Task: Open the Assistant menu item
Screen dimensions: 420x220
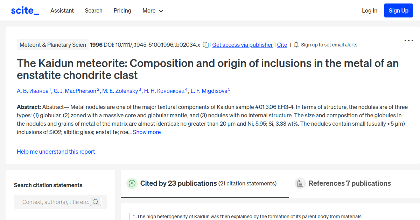Action: [x=62, y=10]
